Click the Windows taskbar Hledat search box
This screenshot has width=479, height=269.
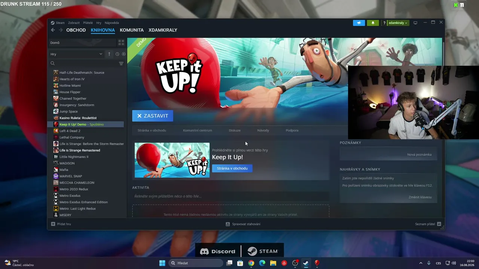click(x=195, y=263)
